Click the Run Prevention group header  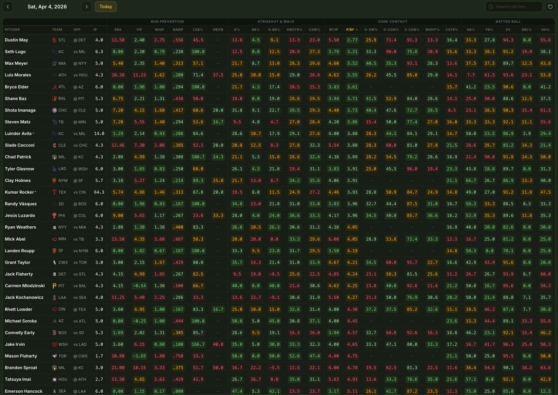(167, 21)
